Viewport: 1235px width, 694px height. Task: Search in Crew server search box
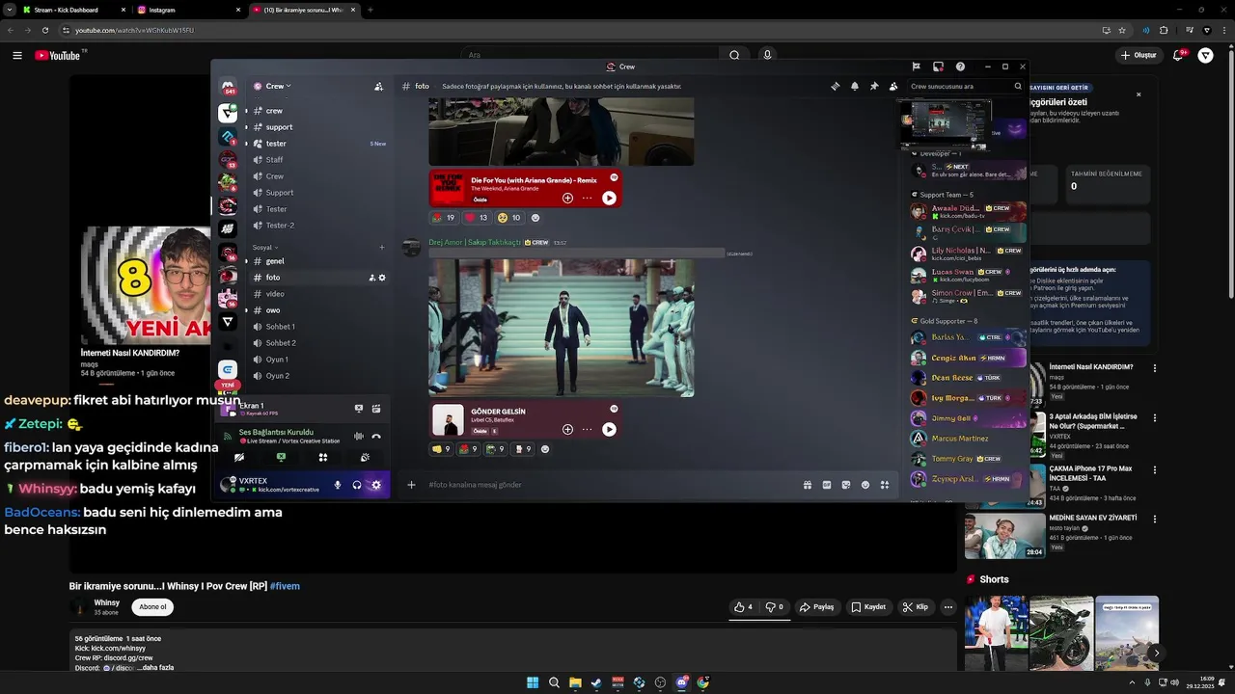pos(966,87)
